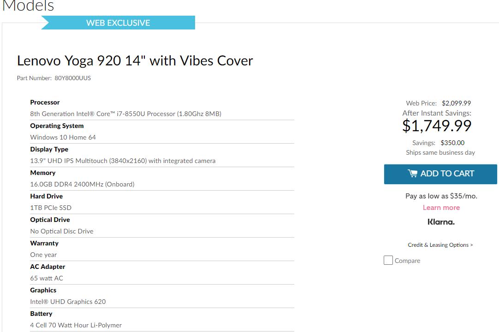Open Credit & Leasing Options

point(440,245)
